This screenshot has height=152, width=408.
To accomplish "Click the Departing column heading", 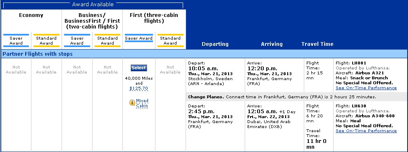I will click(x=215, y=44).
